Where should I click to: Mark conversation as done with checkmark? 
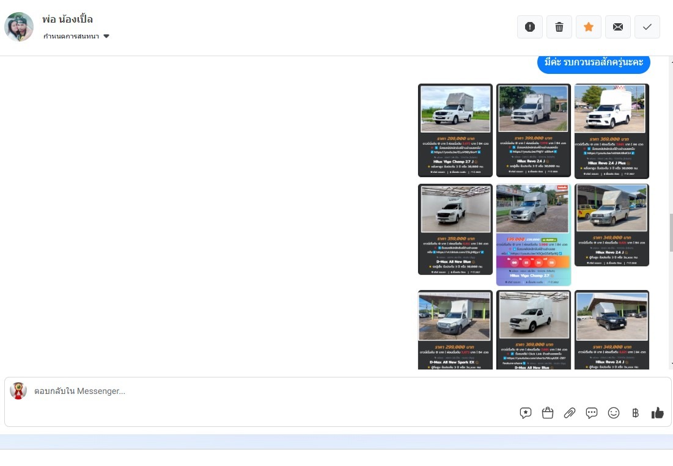click(x=647, y=27)
